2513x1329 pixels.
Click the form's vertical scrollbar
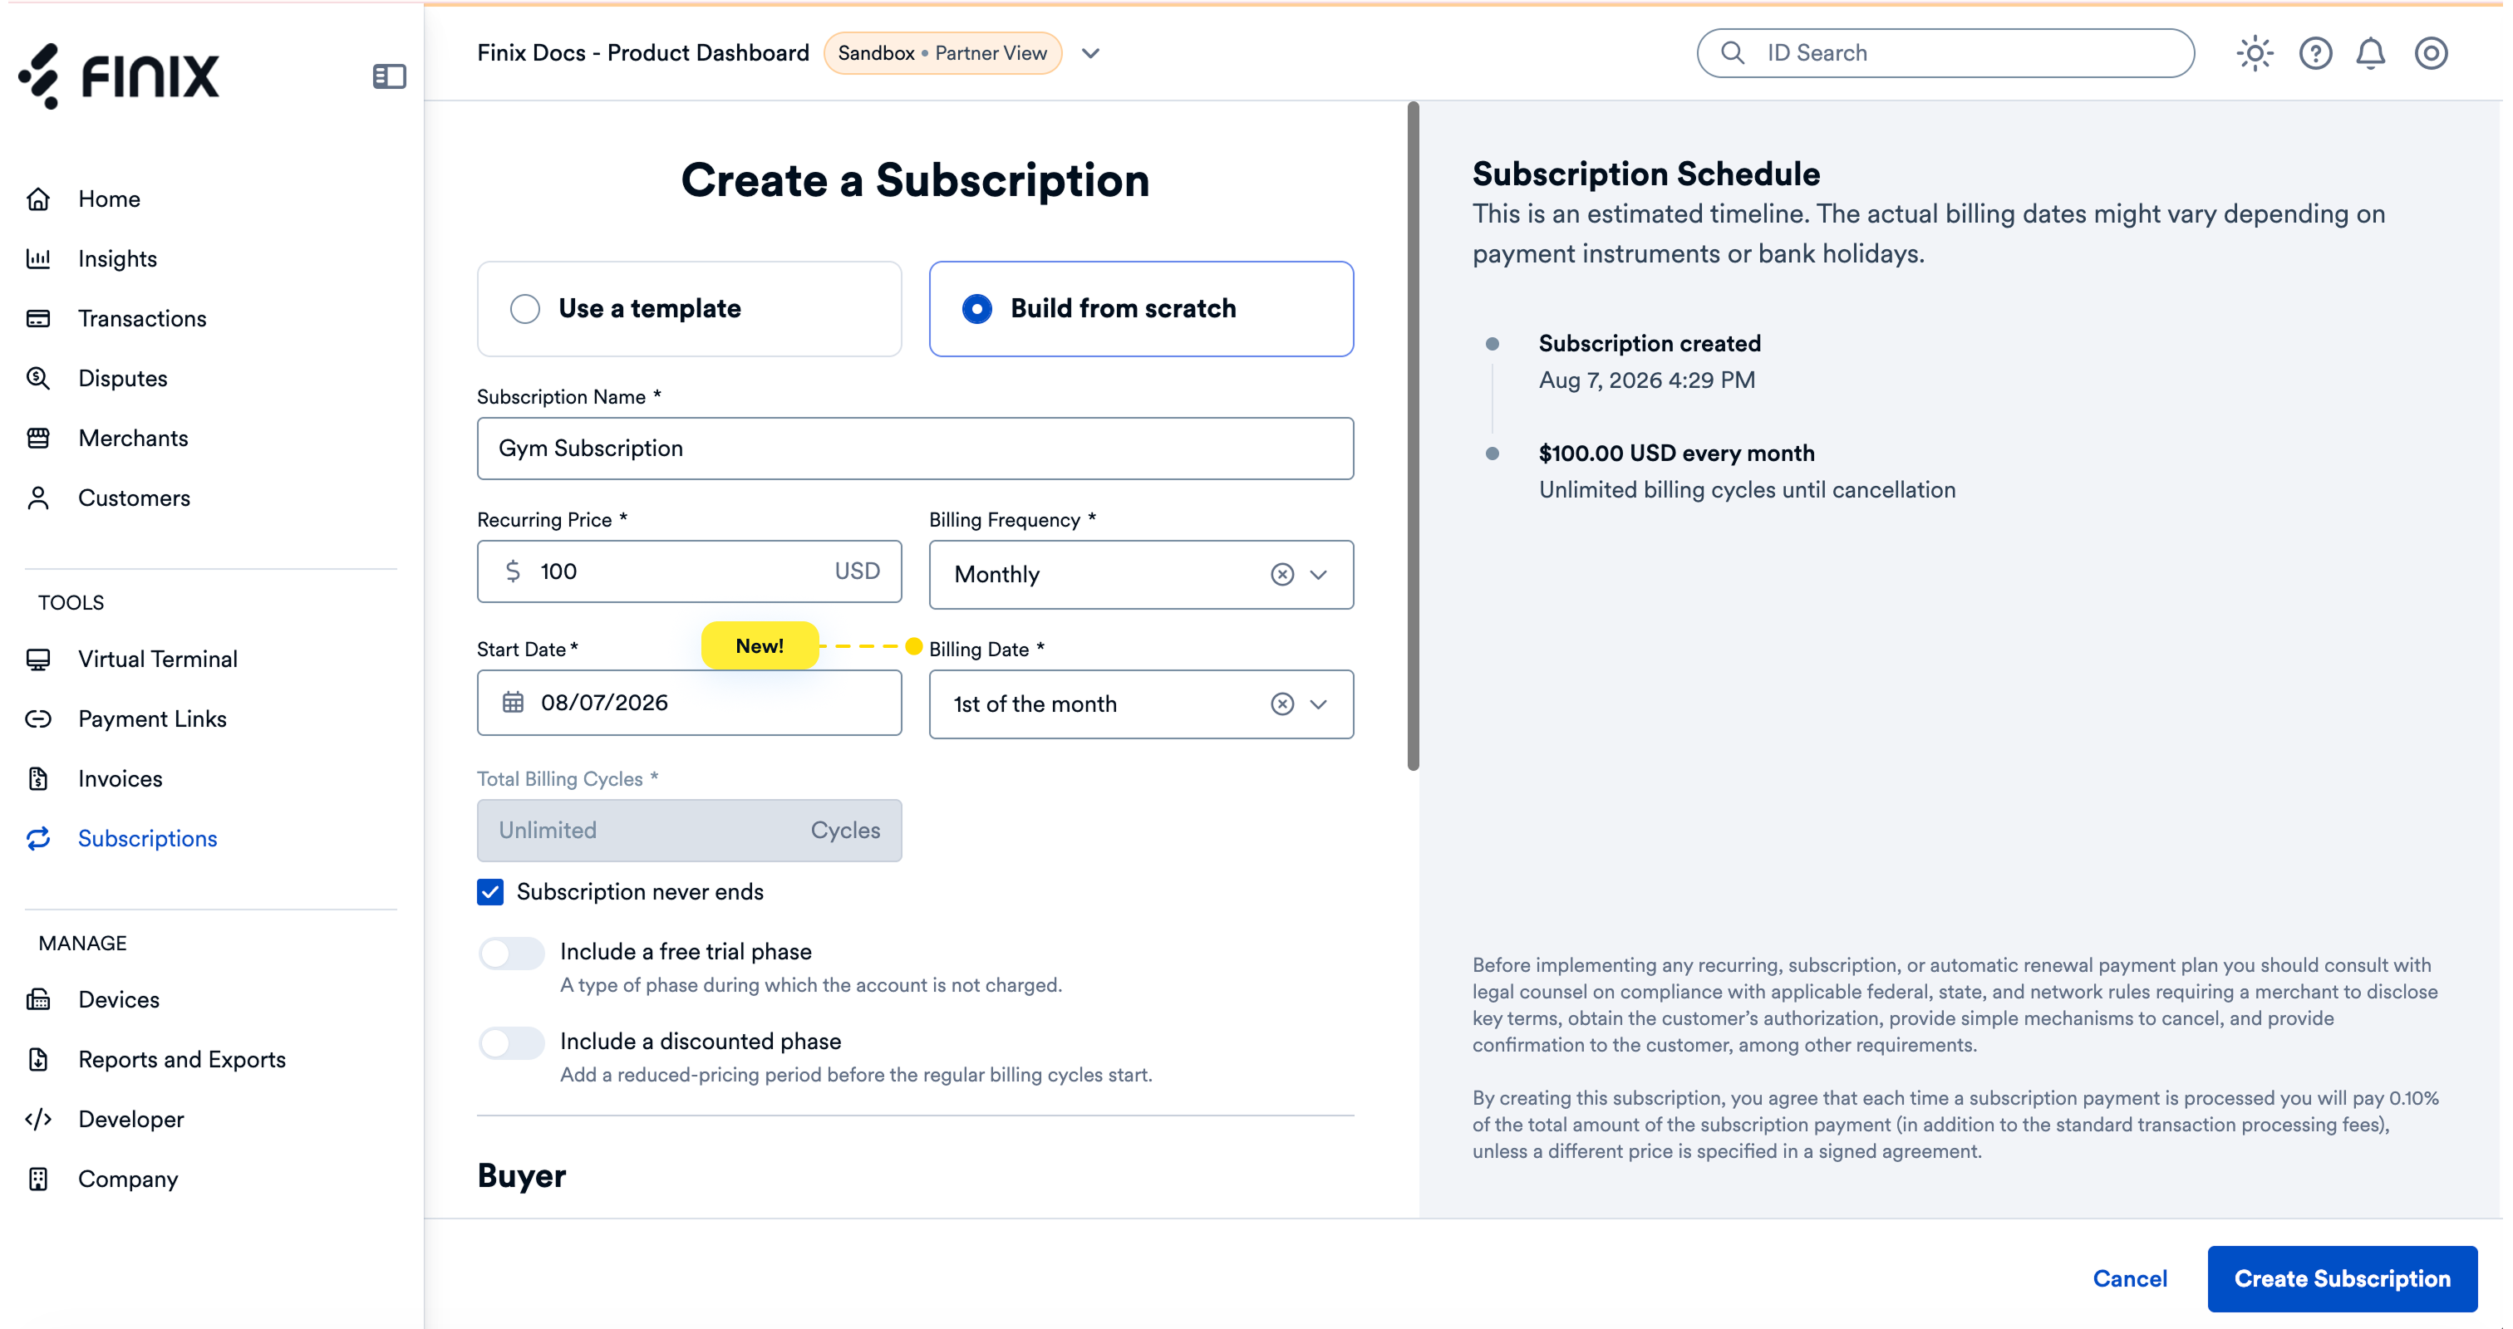pos(1413,436)
